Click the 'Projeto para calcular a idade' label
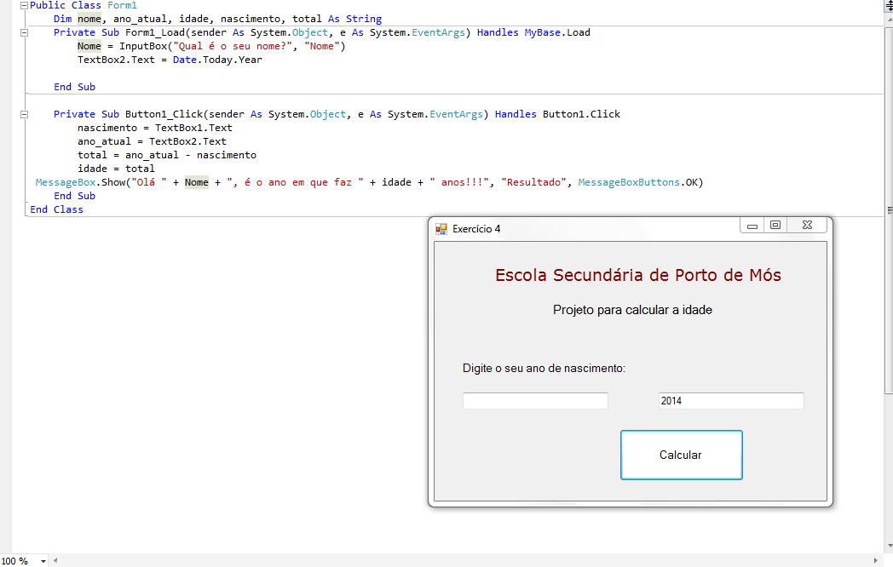 tap(632, 310)
